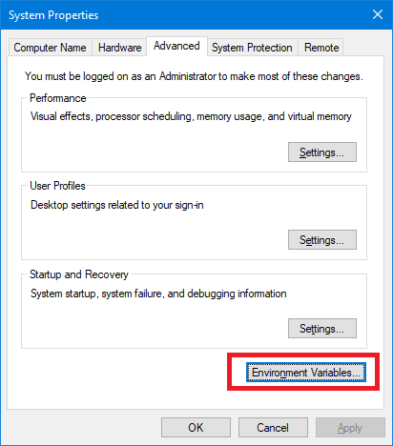Click the Performance group heading

pyautogui.click(x=58, y=98)
